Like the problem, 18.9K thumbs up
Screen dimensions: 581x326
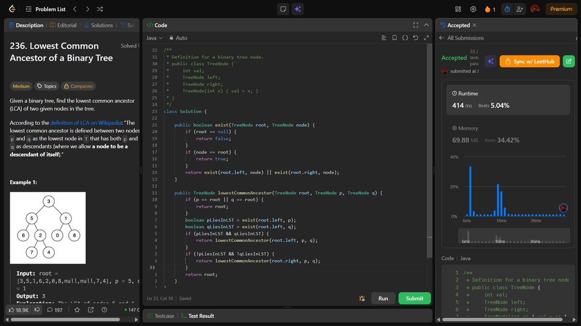click(x=19, y=310)
